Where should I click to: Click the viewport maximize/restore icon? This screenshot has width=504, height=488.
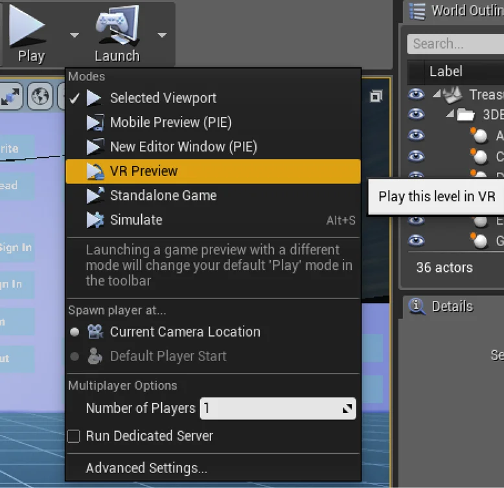[x=376, y=96]
